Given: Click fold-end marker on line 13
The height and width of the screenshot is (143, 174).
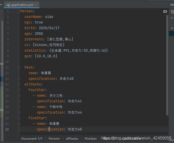Looking at the screenshot, I should click(x=19, y=79).
